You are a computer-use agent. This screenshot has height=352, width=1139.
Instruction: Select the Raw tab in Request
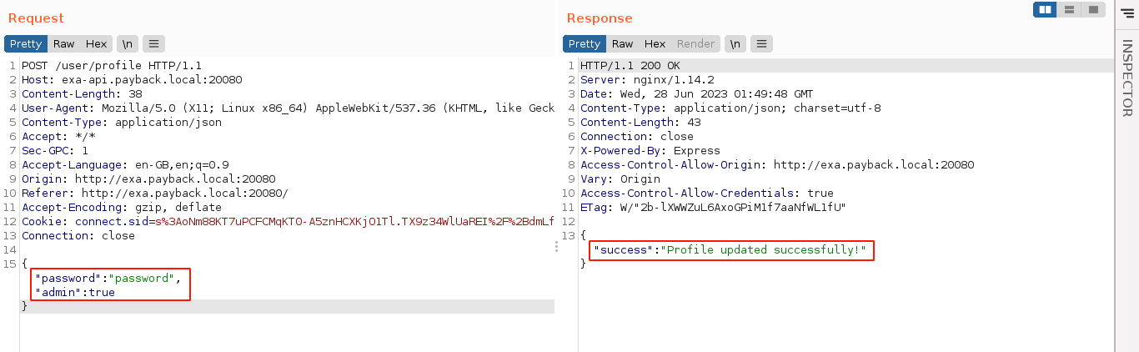tap(63, 43)
